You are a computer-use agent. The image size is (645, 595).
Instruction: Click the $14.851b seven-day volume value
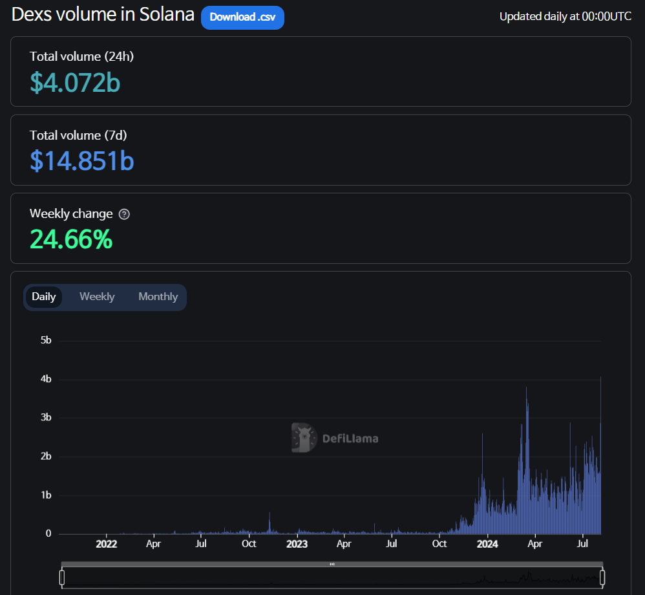[82, 160]
